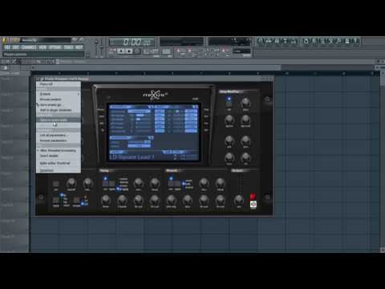Adjust the Delay Hi-cut knob
The width and height of the screenshot is (385, 289).
155,200
